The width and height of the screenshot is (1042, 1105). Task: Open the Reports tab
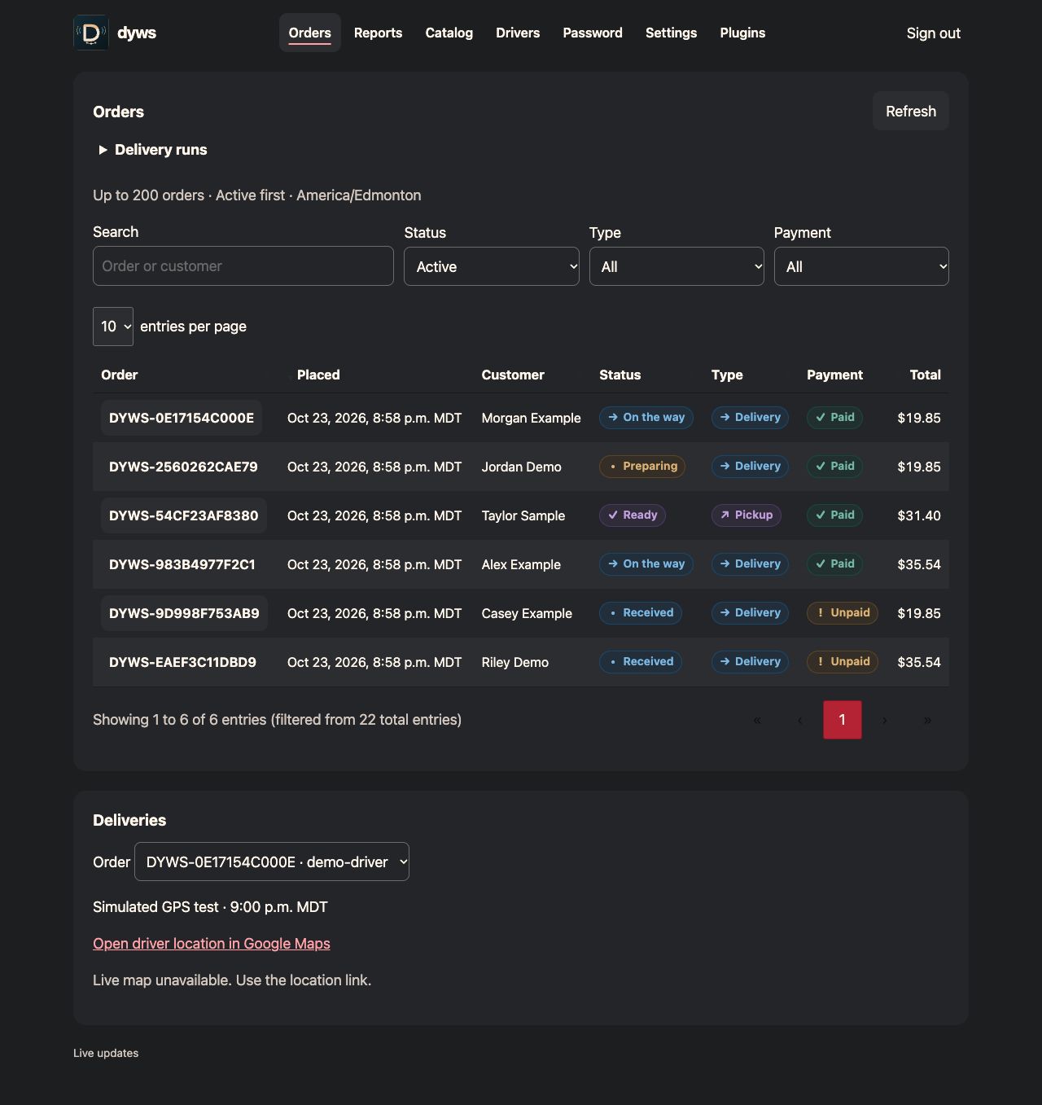coord(378,33)
